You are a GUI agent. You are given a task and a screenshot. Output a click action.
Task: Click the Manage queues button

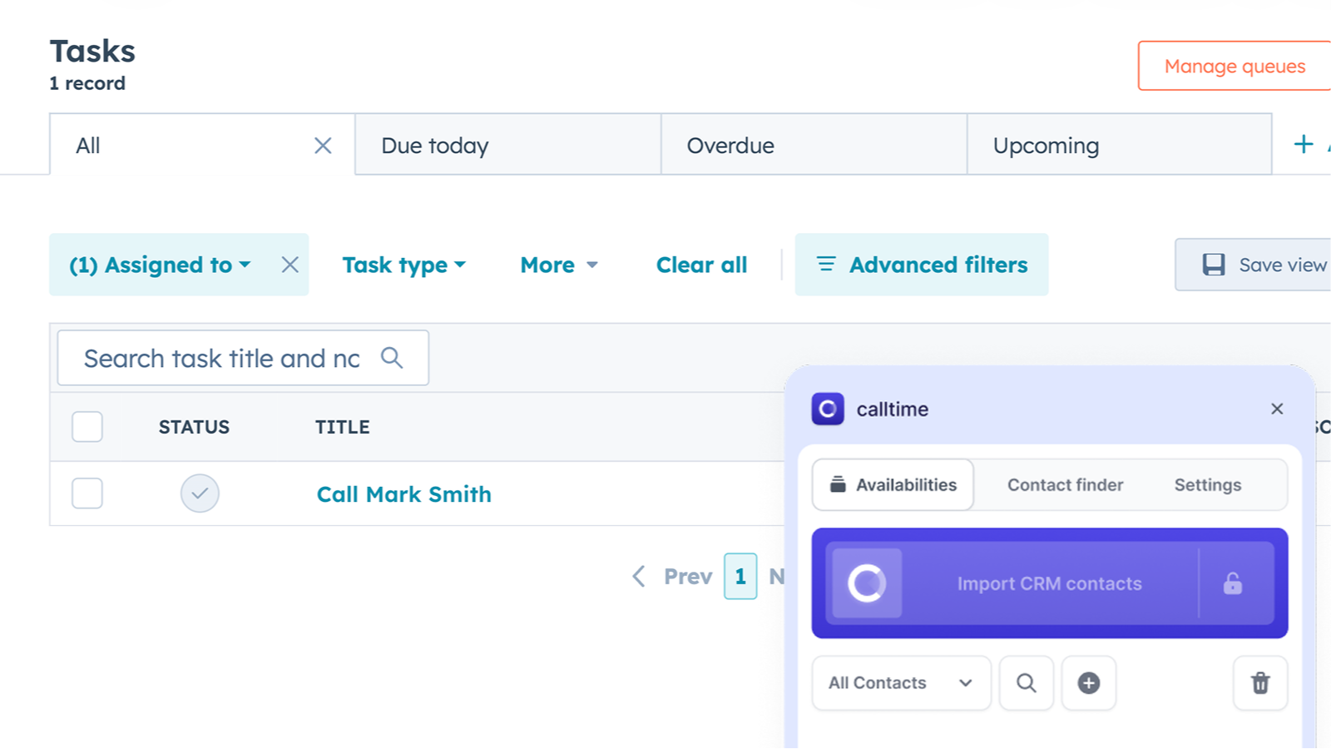(1235, 67)
